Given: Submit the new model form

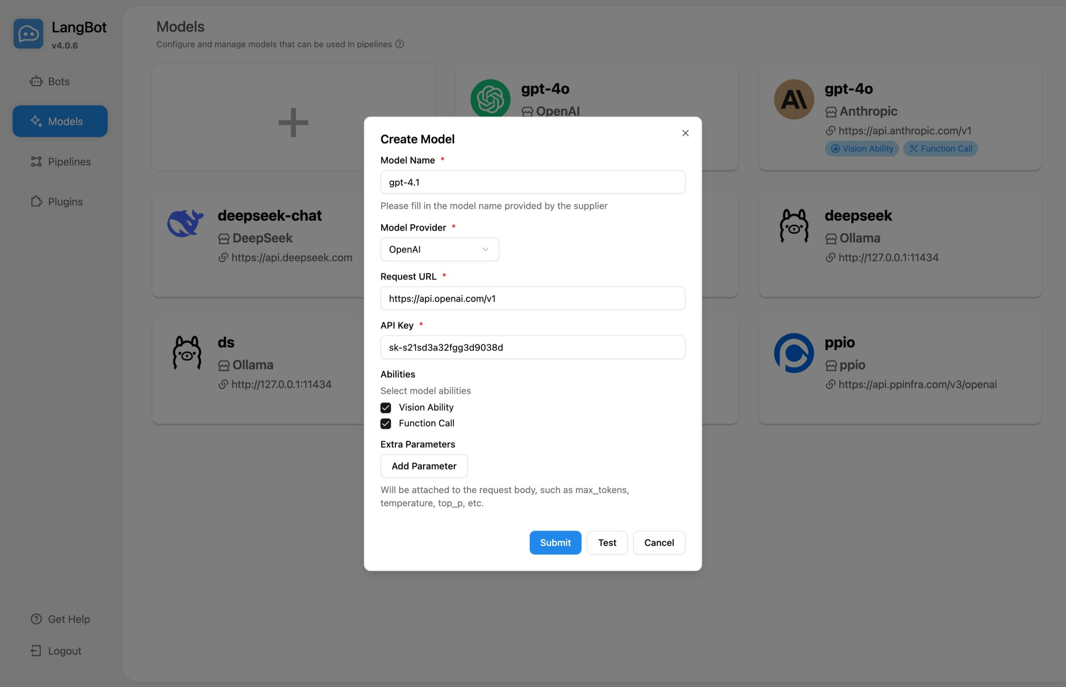Looking at the screenshot, I should click(555, 543).
